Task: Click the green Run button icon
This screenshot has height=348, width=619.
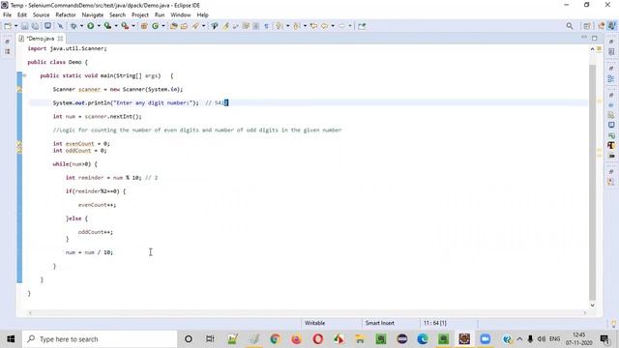Action: click(91, 26)
